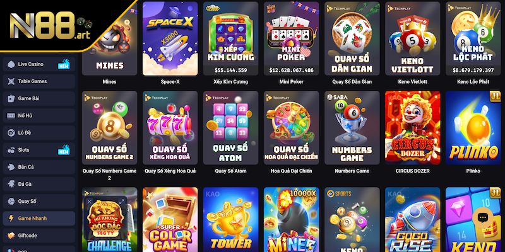Image resolution: width=505 pixels, height=252 pixels.
Task: Click the Giftcode box icon
Action: click(11, 235)
